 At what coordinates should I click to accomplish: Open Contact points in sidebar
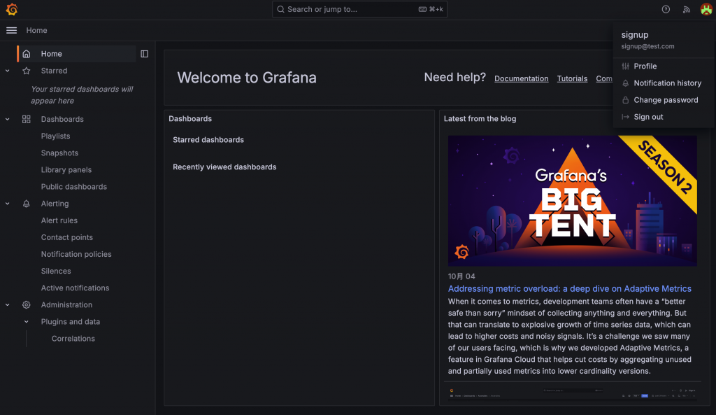(66, 238)
